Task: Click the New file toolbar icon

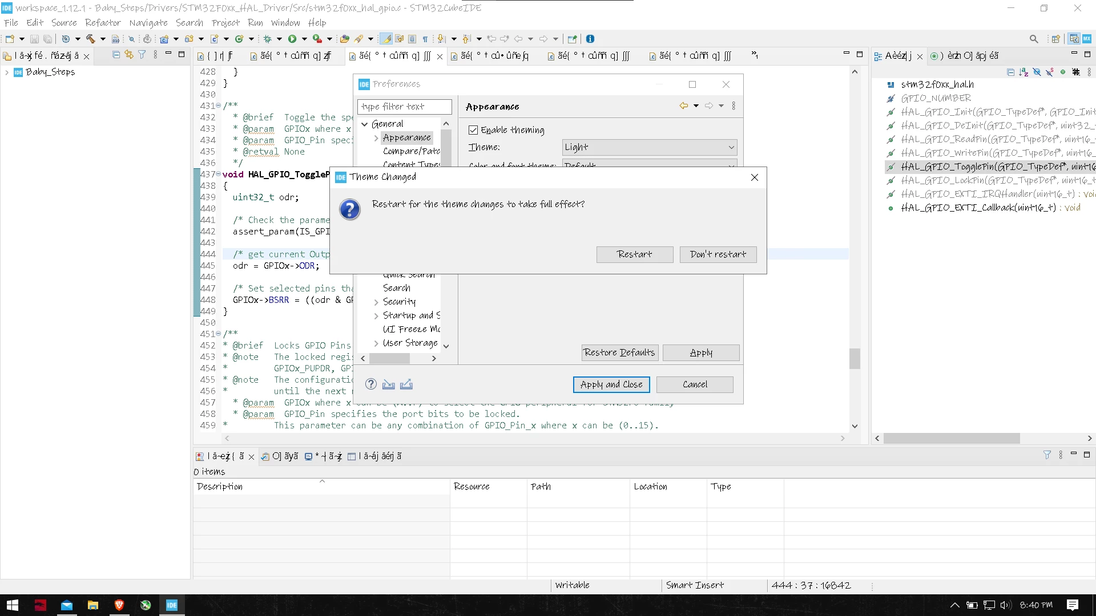Action: click(10, 39)
